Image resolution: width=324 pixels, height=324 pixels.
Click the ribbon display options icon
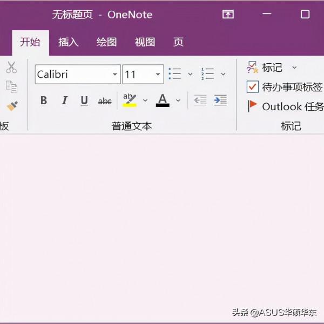(x=228, y=14)
